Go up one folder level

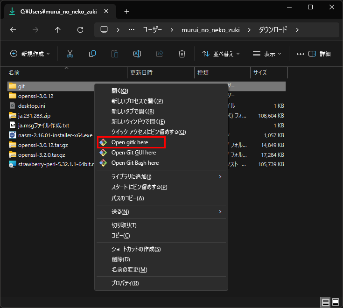[x=58, y=30]
